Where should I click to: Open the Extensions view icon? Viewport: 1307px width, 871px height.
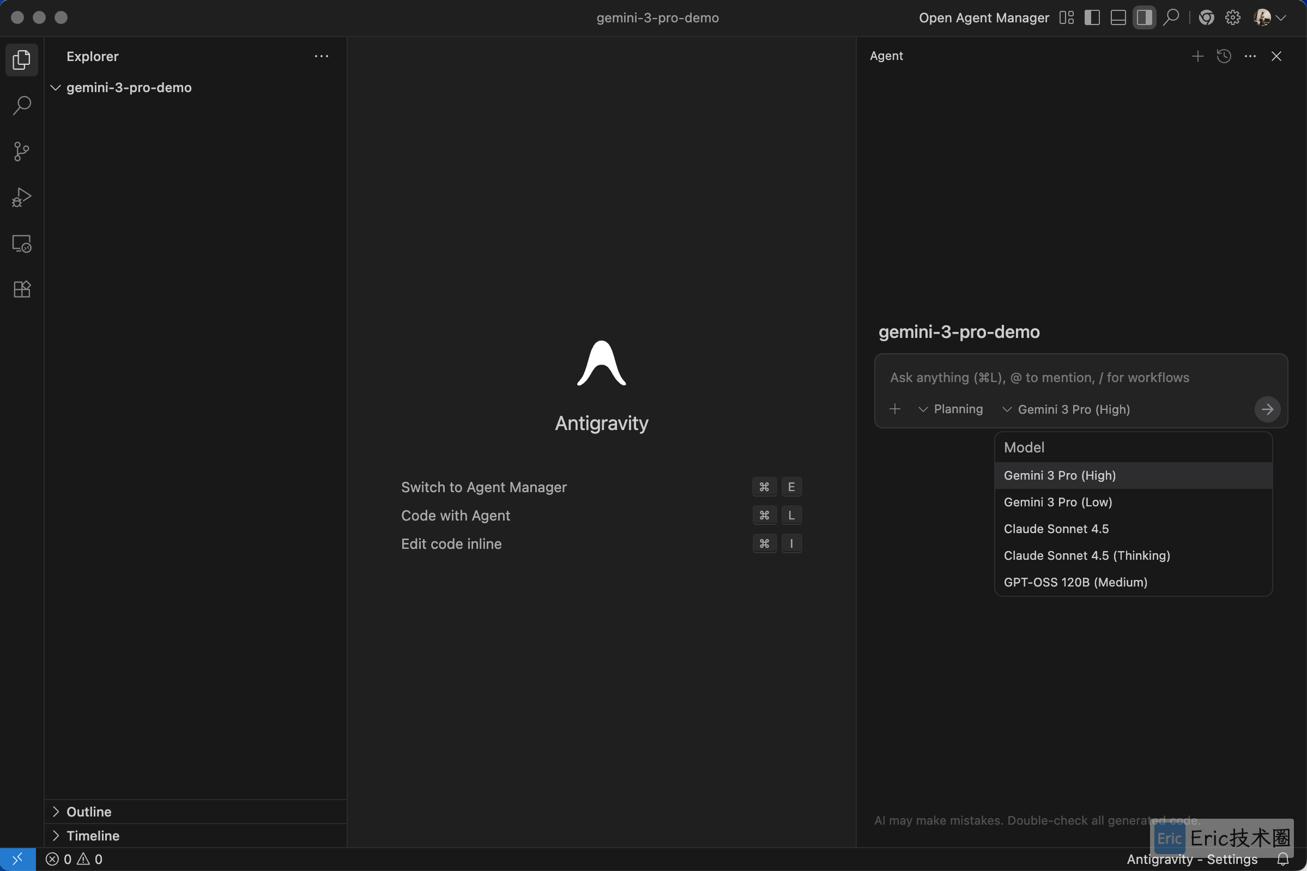coord(22,289)
